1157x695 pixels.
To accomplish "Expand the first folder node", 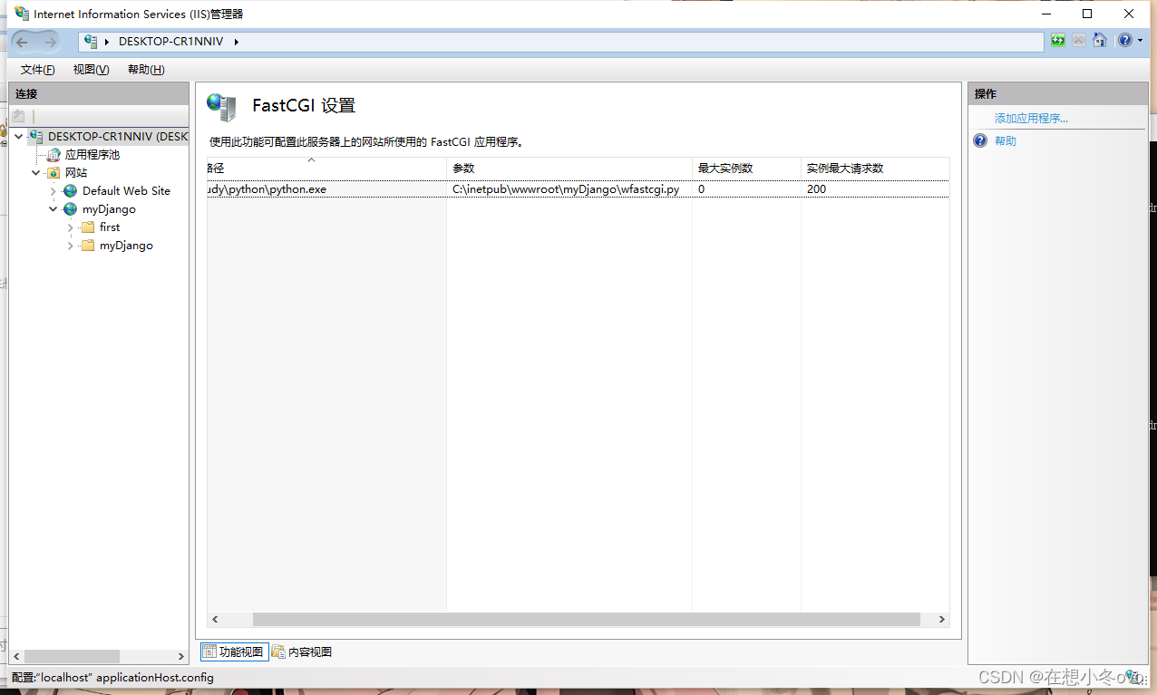I will [x=71, y=227].
